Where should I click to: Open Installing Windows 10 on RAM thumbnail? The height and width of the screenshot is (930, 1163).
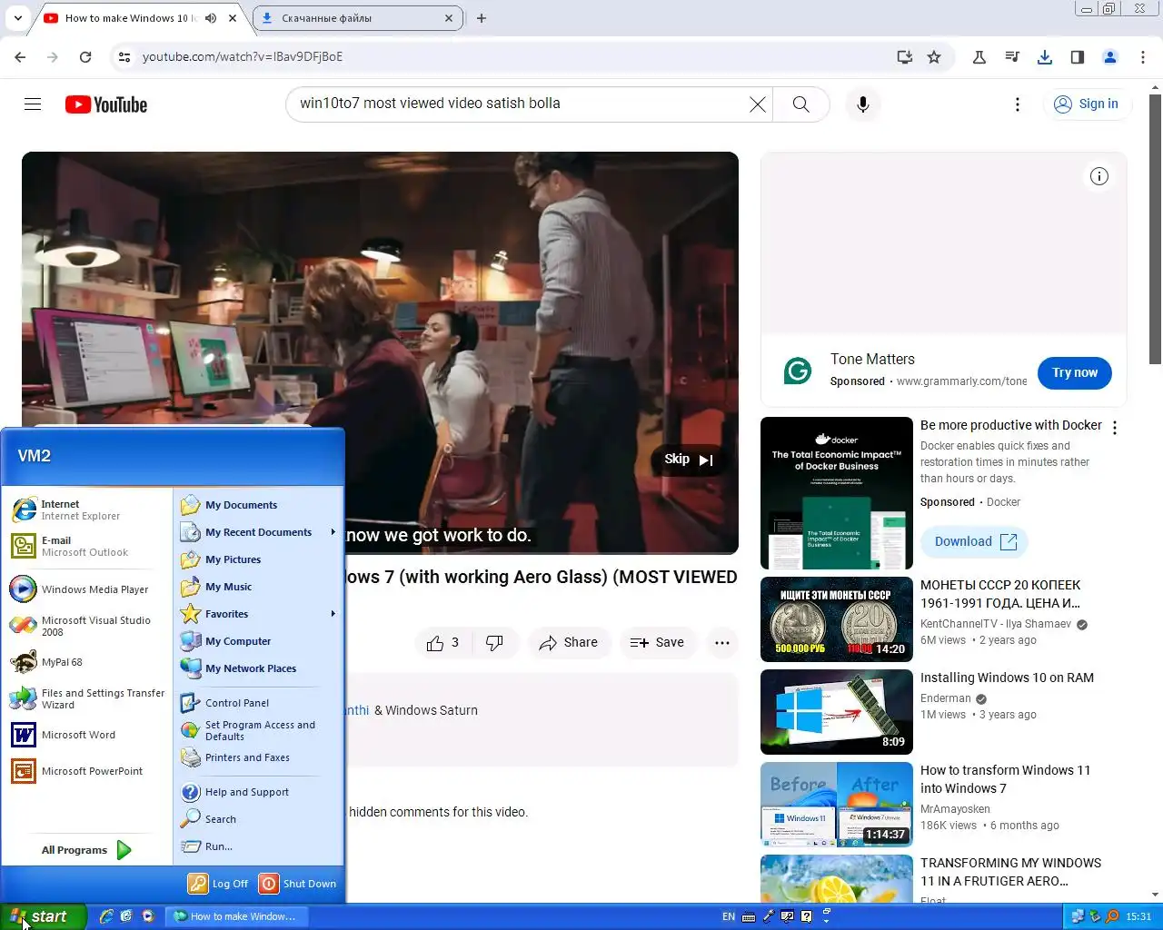(x=837, y=712)
